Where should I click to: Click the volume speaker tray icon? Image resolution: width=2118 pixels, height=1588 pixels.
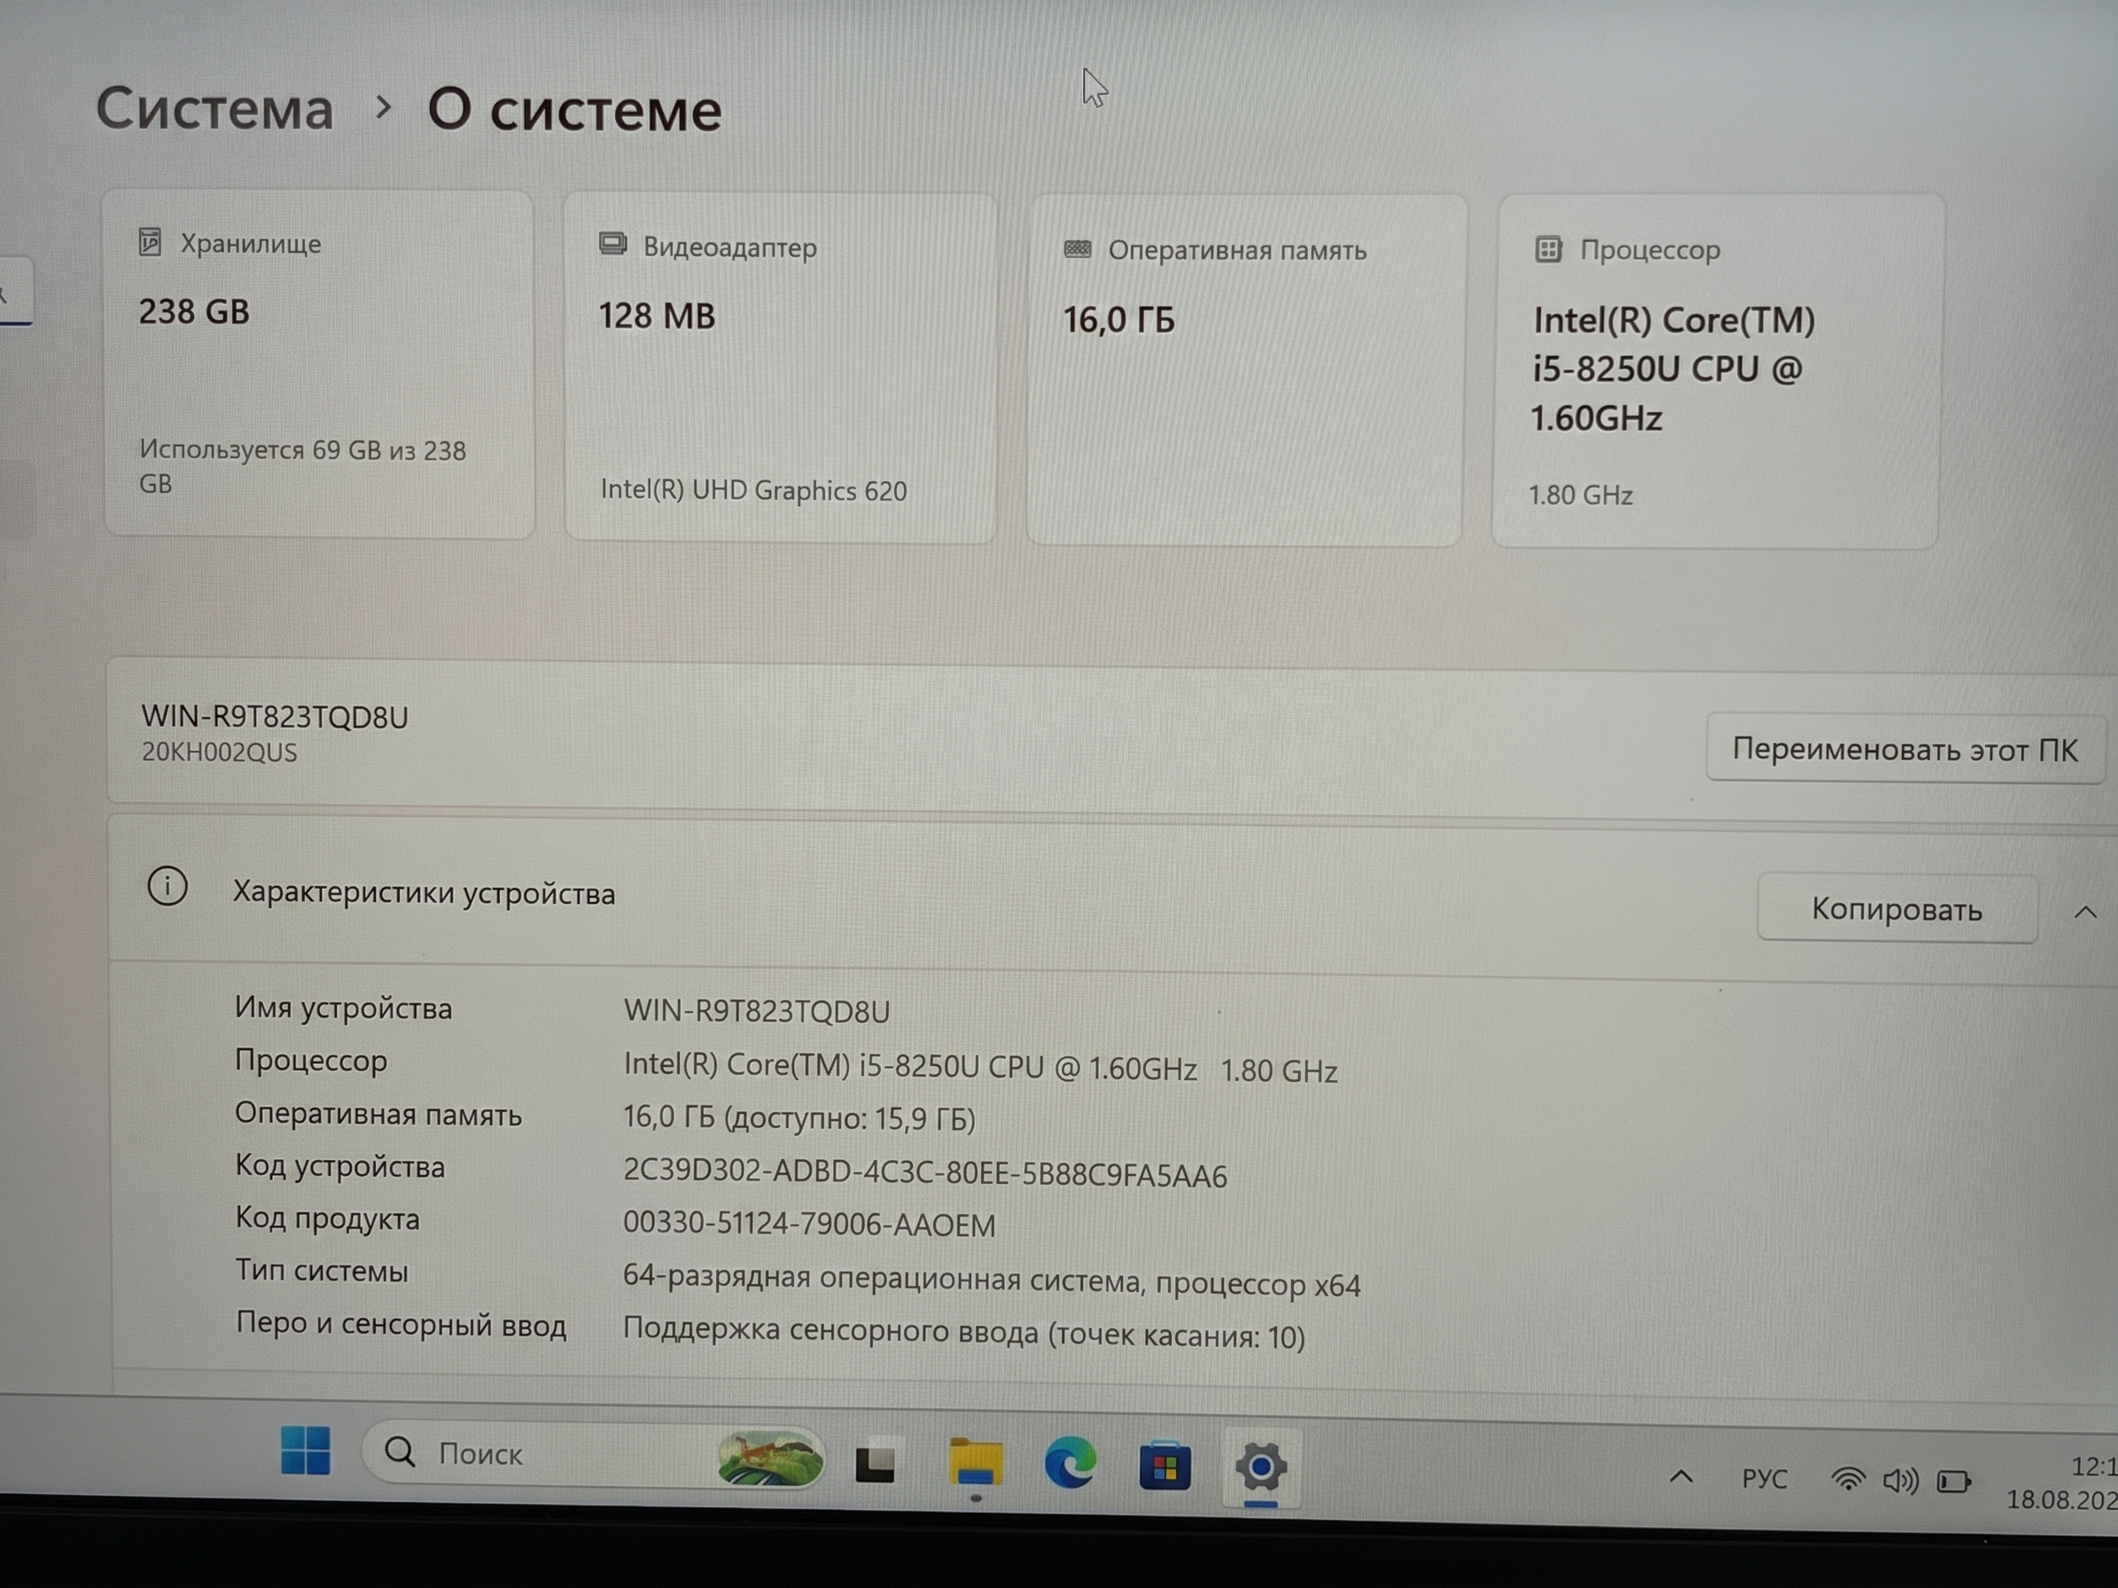click(1901, 1482)
